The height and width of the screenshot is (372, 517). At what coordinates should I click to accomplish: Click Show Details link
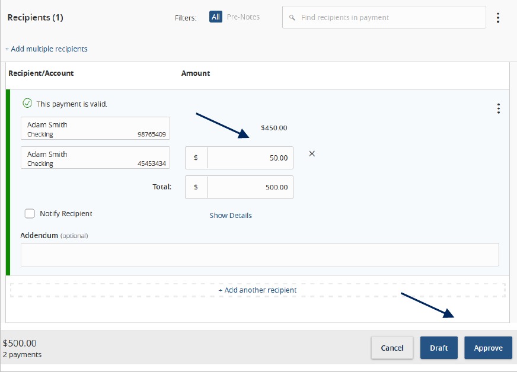[x=231, y=216]
